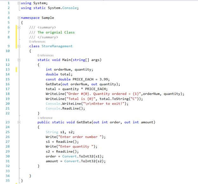This screenshot has height=184, width=198.
Task: Click the 'String' type on line 25
Action: (x=52, y=132)
